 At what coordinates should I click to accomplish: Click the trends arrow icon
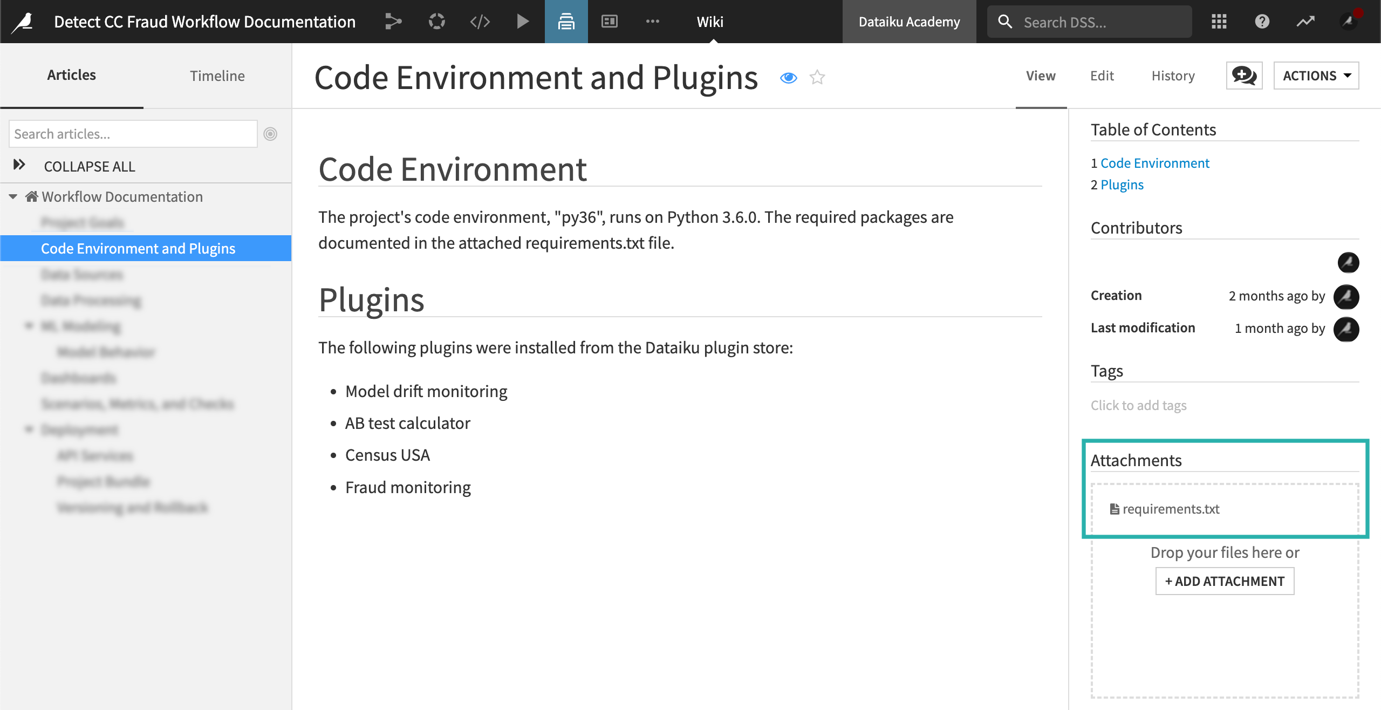tap(1305, 21)
